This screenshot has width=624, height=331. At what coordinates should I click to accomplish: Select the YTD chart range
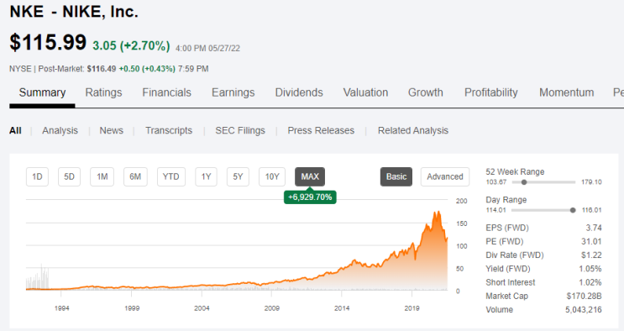click(x=171, y=177)
